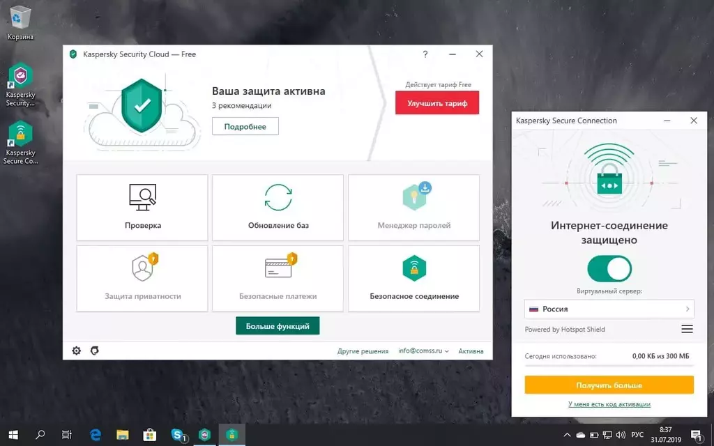Open the У меня есть код активации link
The width and height of the screenshot is (714, 446).
(x=609, y=404)
